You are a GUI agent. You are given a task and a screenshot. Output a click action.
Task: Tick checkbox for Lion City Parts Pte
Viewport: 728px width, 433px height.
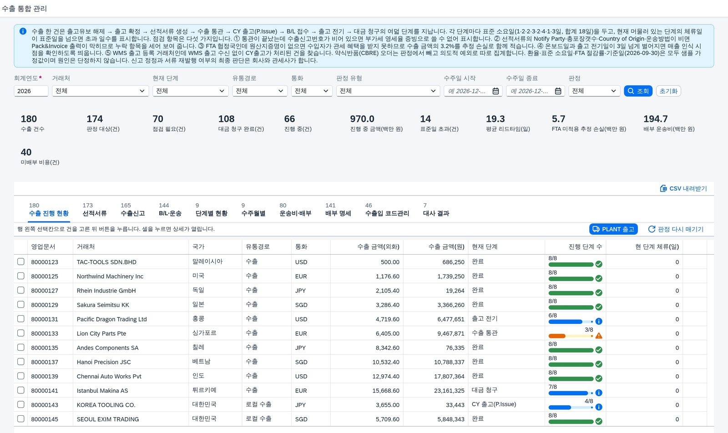click(x=21, y=333)
